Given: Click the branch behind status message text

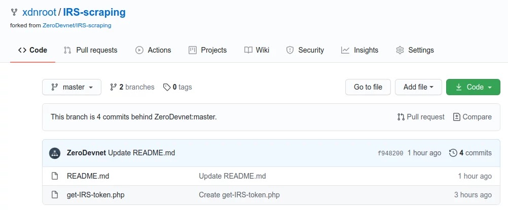Looking at the screenshot, I should click(x=133, y=117).
